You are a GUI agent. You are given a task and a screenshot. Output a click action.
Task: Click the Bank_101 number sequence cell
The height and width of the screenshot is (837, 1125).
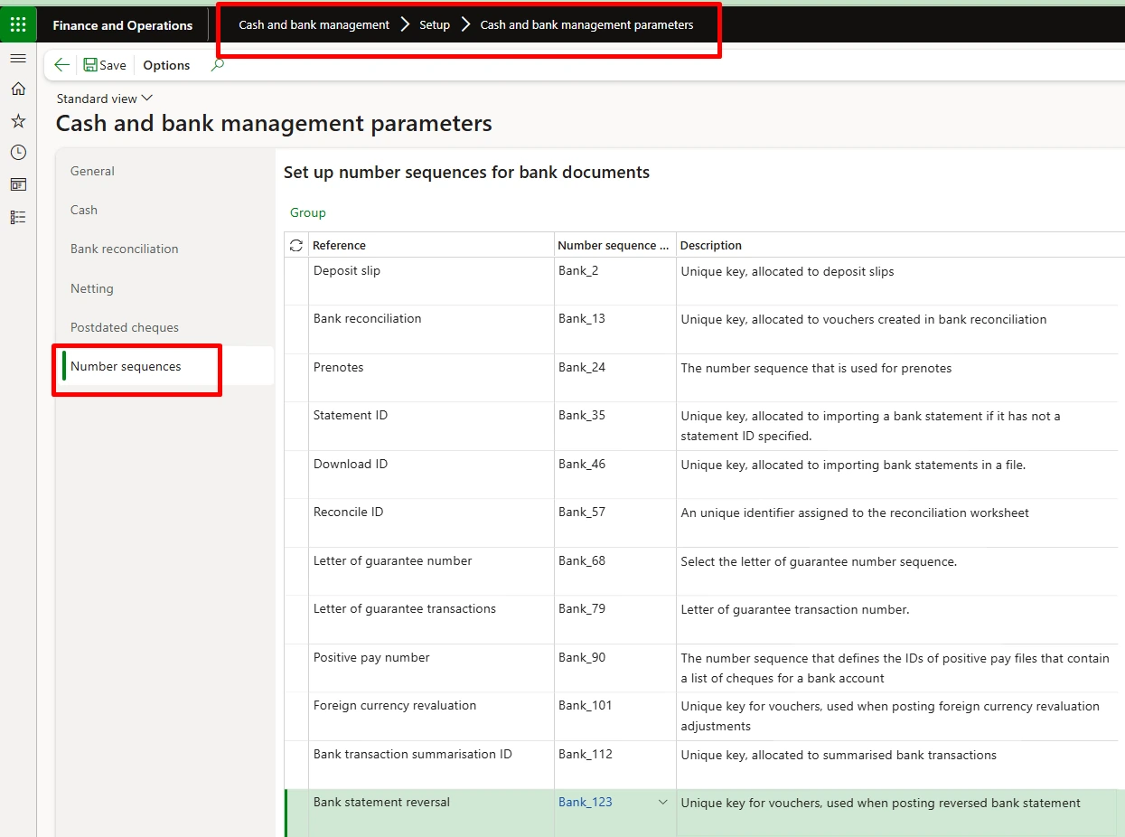coord(614,716)
